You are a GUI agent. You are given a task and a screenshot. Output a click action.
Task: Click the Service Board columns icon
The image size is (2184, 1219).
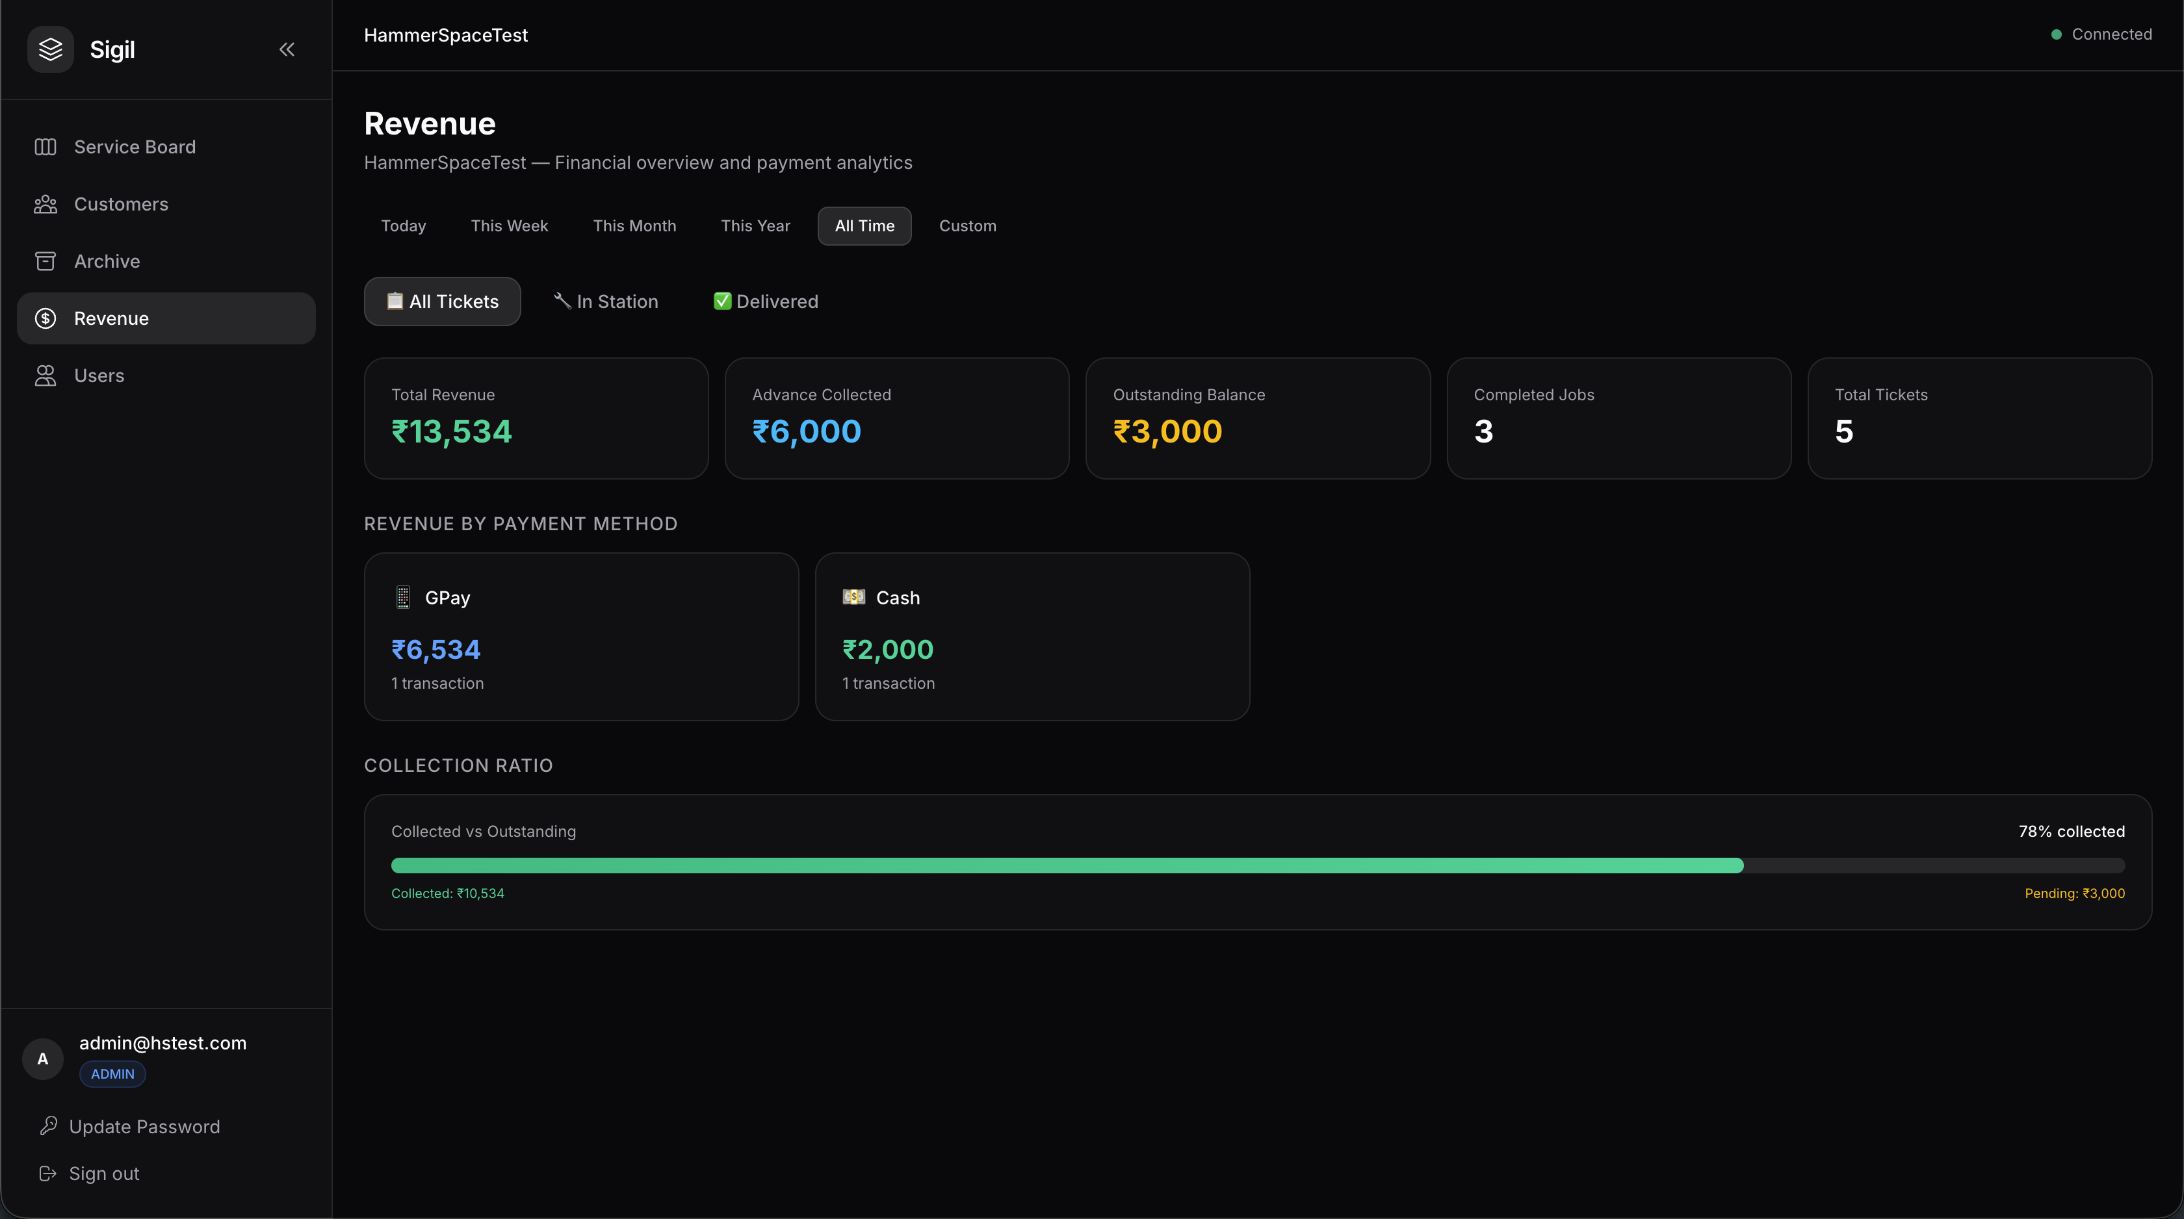coord(45,147)
